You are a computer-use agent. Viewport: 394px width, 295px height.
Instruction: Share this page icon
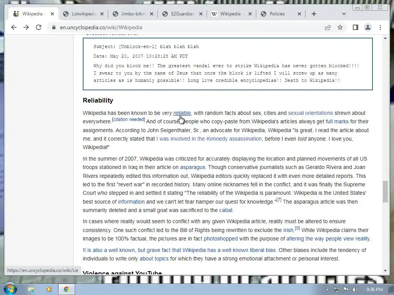(328, 27)
